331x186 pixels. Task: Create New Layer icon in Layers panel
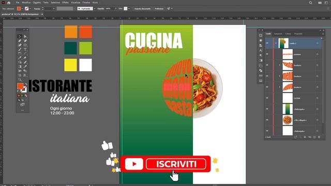click(x=314, y=137)
